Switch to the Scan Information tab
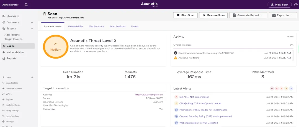 click(x=53, y=26)
